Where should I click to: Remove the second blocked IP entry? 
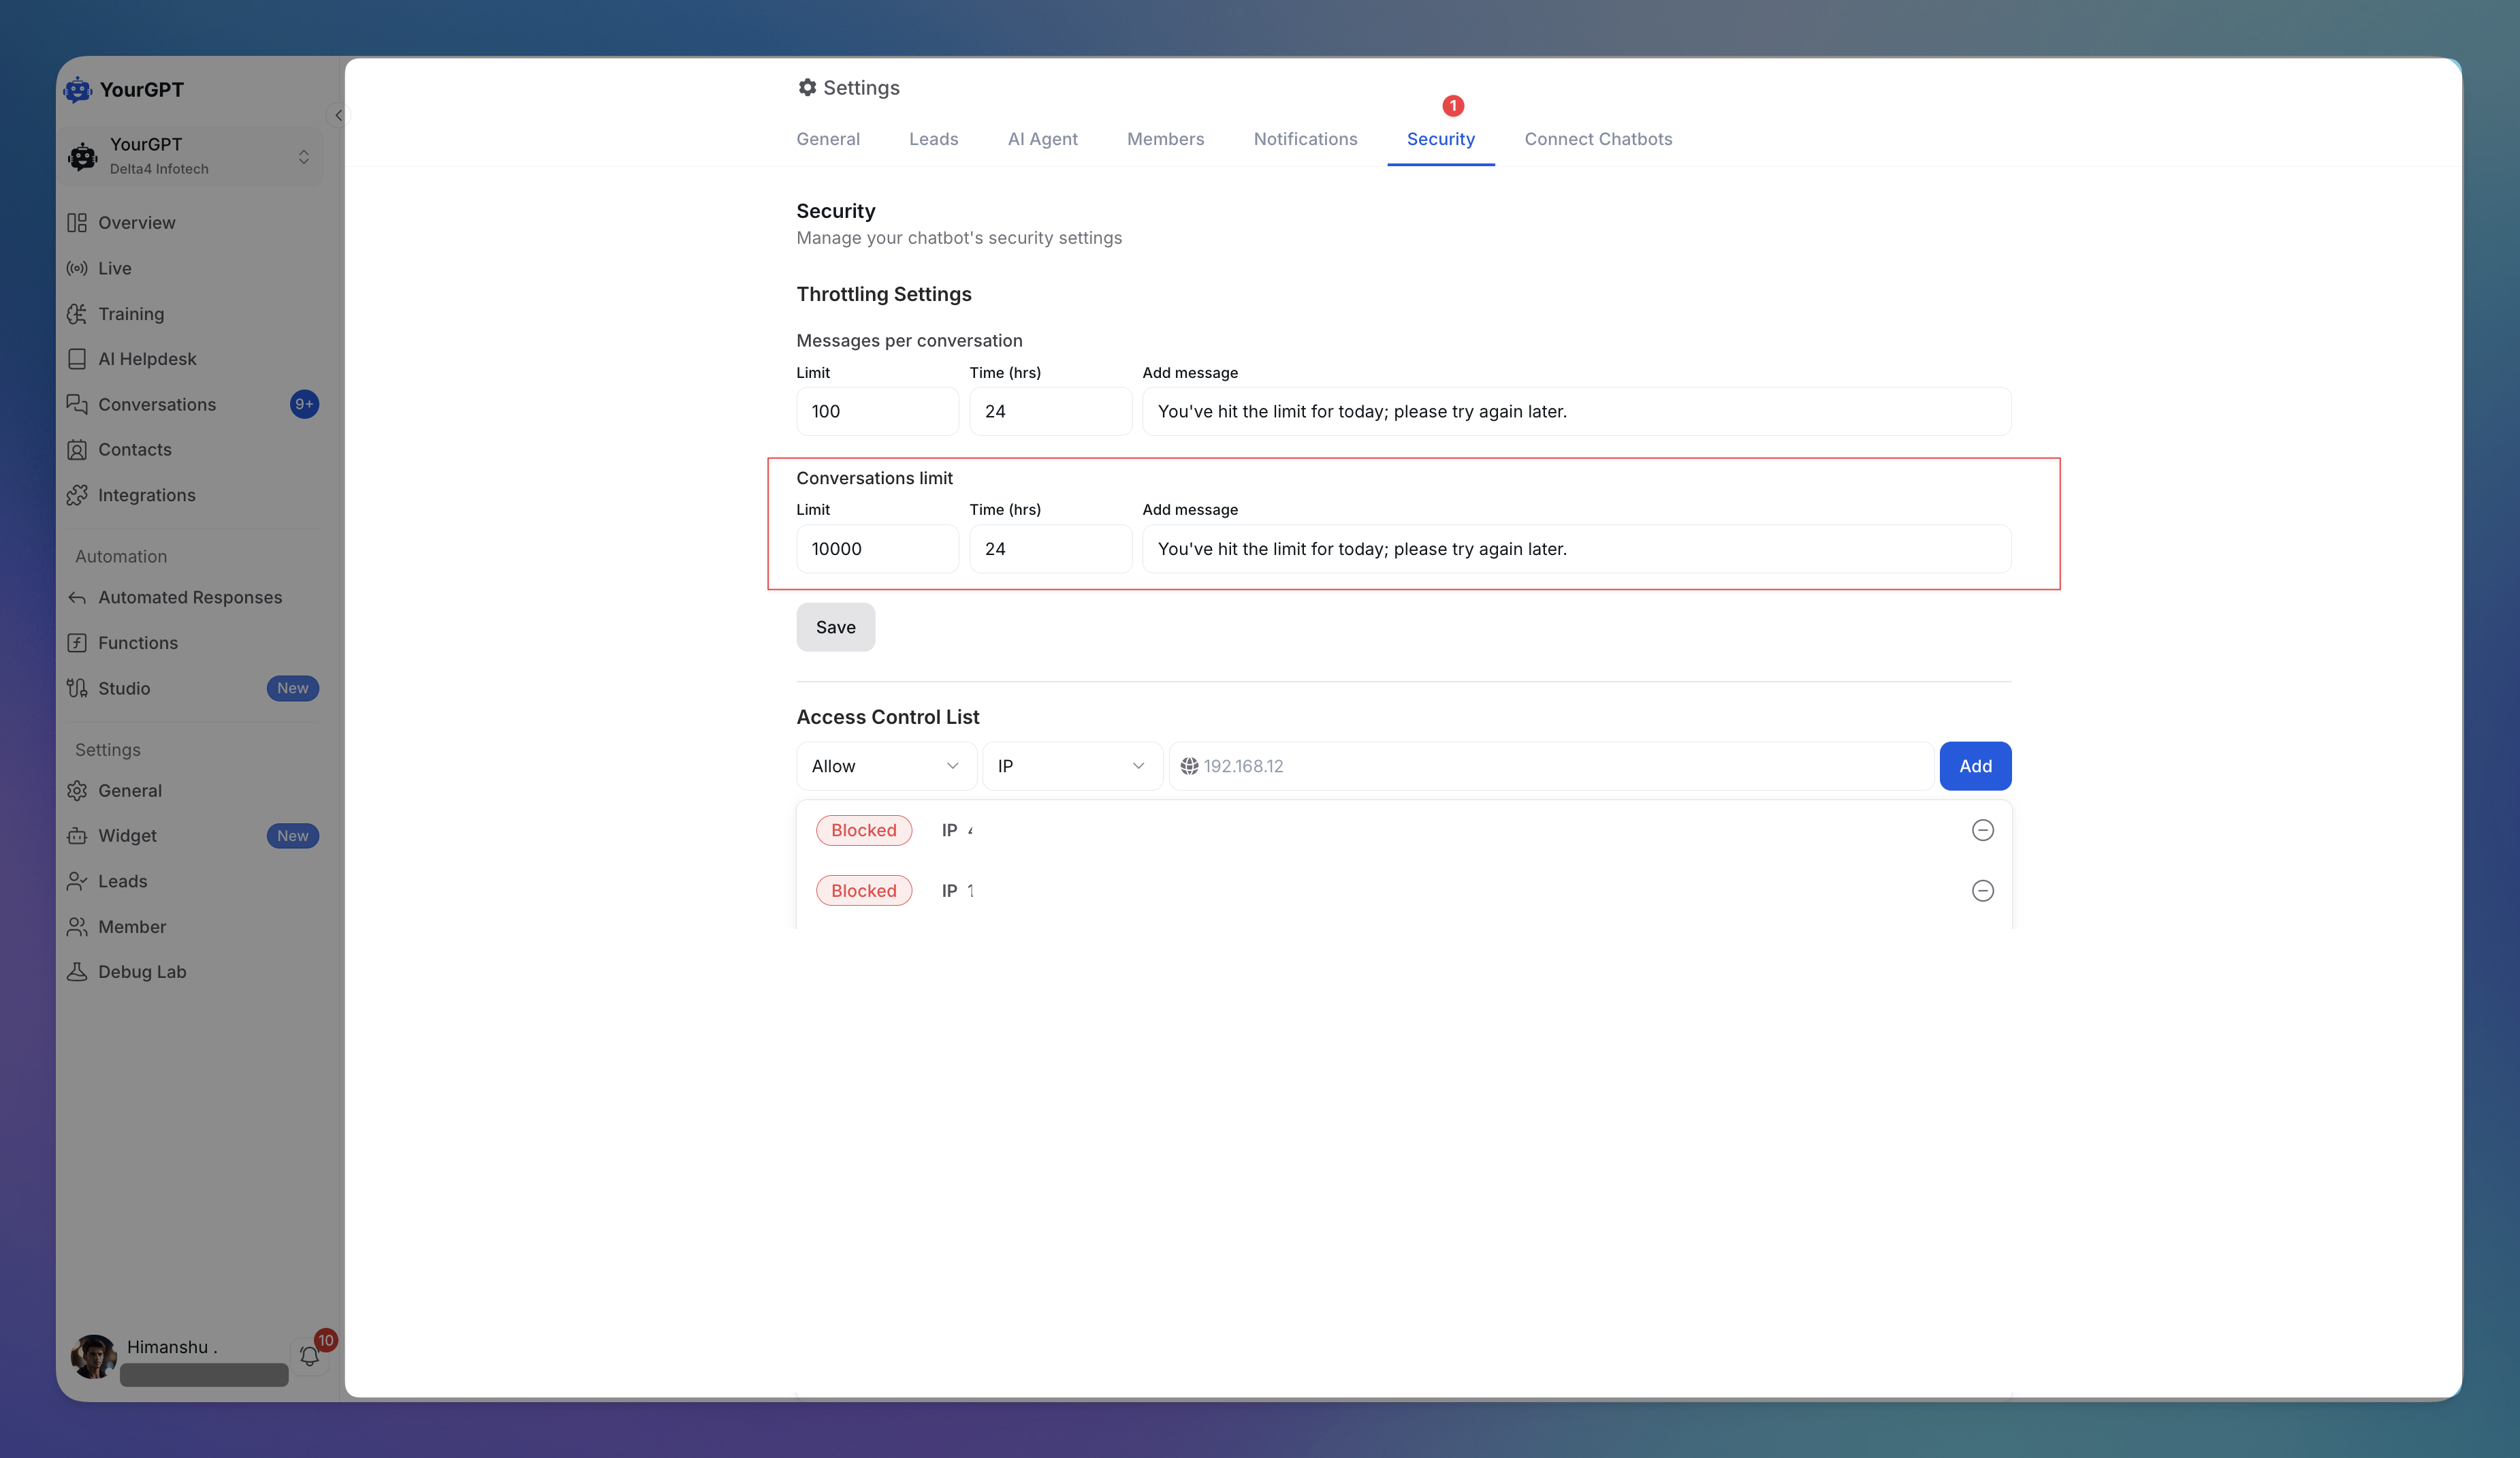(1982, 891)
